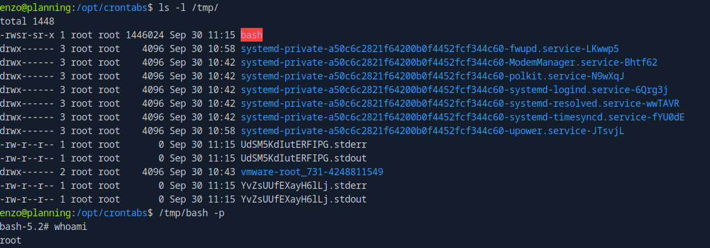Click the UdSM5KdIutERFIPG.stdout filename
This screenshot has width=710, height=248.
304,158
